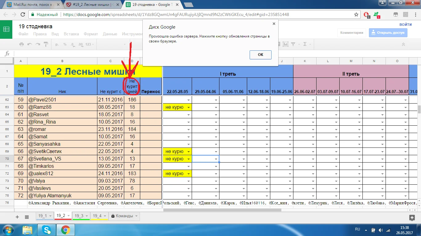
Task: Open the all sheets list icon
Action: pyautogui.click(x=27, y=217)
